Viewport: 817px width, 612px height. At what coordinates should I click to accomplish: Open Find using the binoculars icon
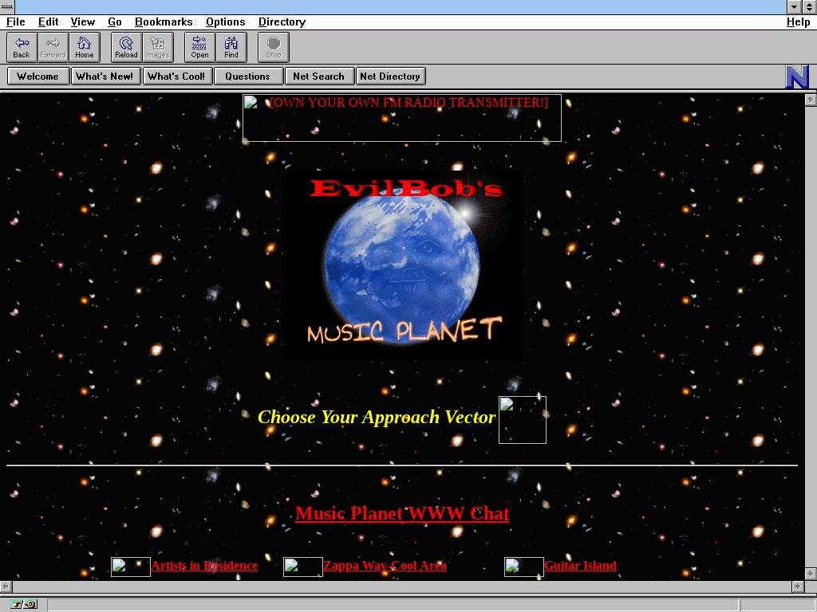231,47
